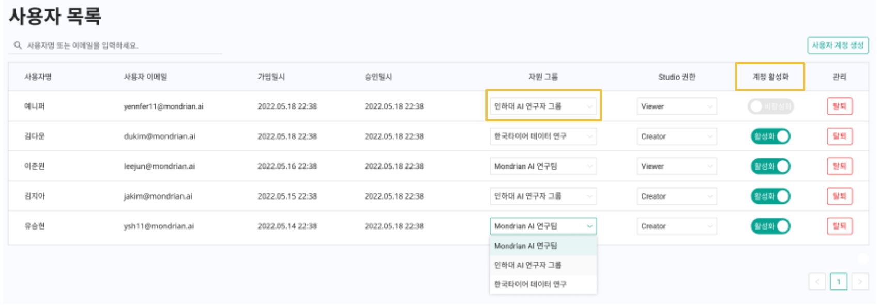Open Studio permission dropdown for 유승현
Viewport: 896px width, 305px height.
coord(676,226)
